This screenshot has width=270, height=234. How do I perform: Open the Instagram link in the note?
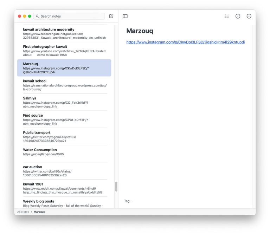[x=185, y=42]
